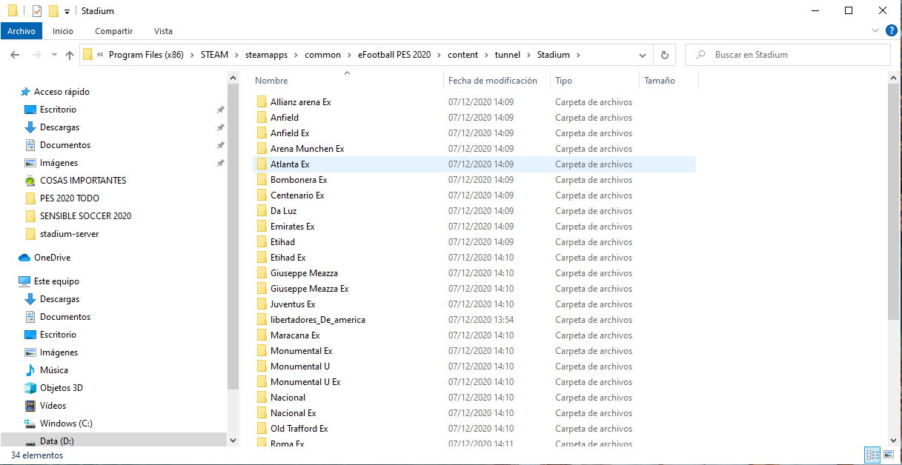Screen dimensions: 902x465
Task: Select Acceso rápido in navigation pane
Action: pos(62,92)
